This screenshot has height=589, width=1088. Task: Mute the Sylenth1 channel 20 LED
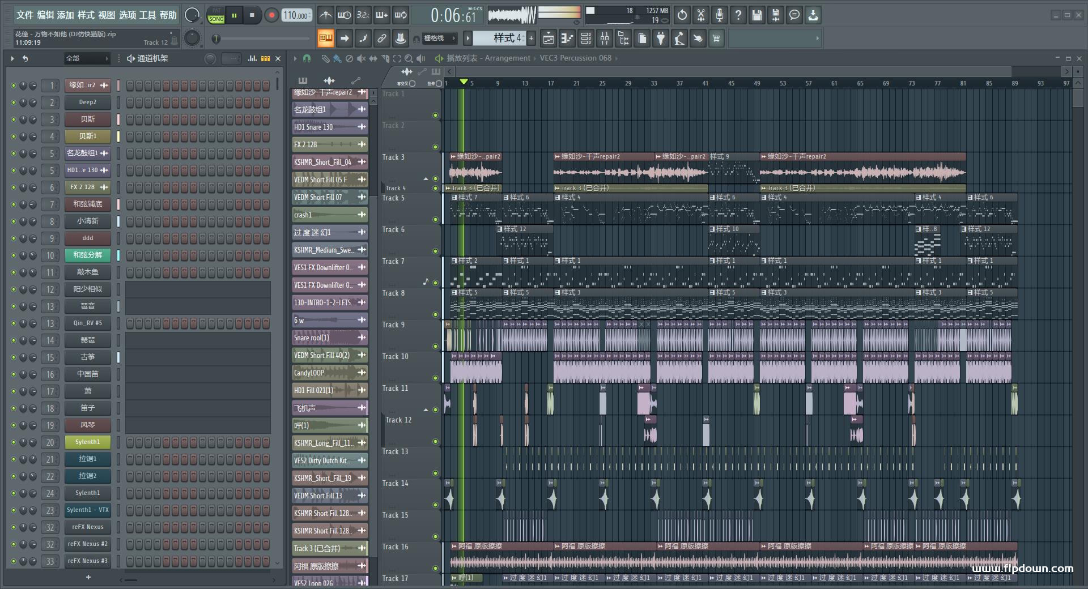tap(13, 442)
